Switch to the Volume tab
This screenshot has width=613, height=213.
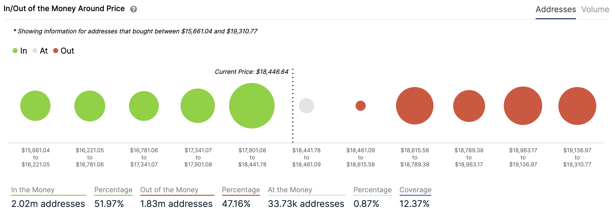coord(595,9)
